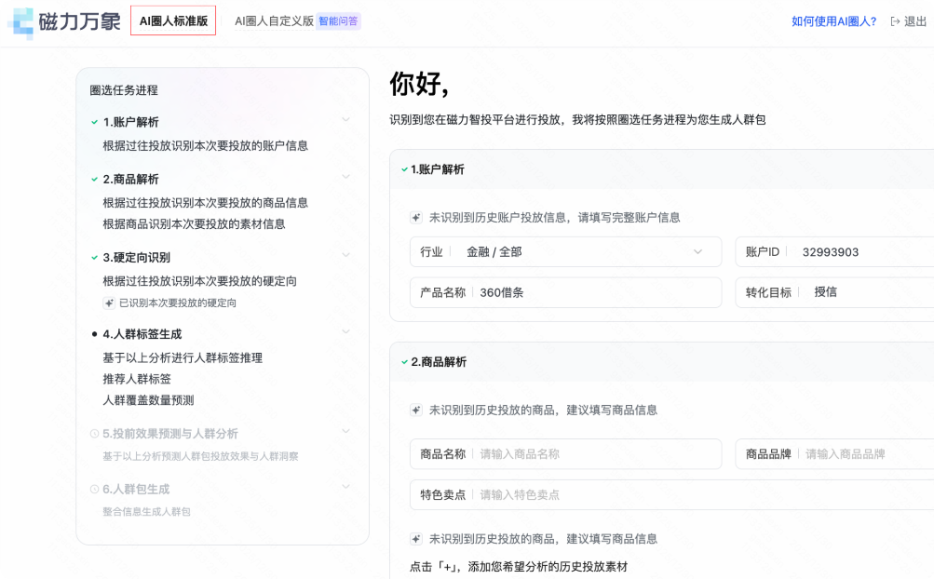Click 基于以上分析进行人群标签推理 text
This screenshot has width=934, height=579.
click(x=183, y=358)
